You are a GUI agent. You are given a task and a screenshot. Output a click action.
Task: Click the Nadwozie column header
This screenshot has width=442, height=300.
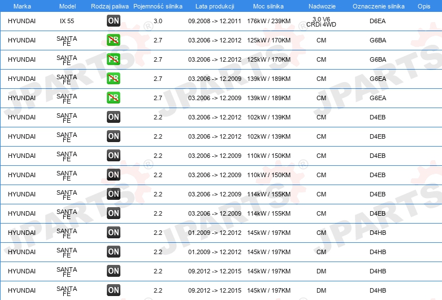[x=322, y=6]
